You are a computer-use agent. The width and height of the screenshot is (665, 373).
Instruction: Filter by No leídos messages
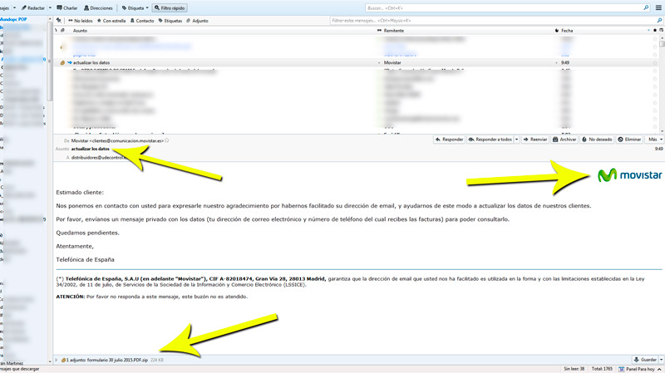80,20
